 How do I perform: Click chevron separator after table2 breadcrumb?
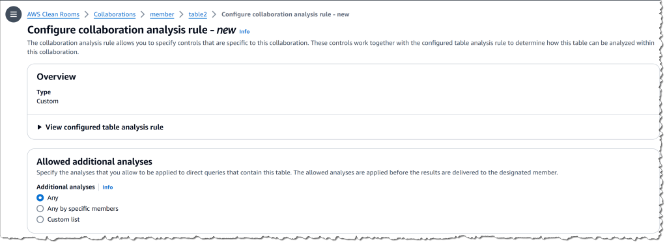[x=214, y=14]
